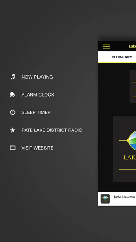The height and width of the screenshot is (242, 136).
Task: Tap the yellow line beneath the LAK lettering
Action: (127, 169)
